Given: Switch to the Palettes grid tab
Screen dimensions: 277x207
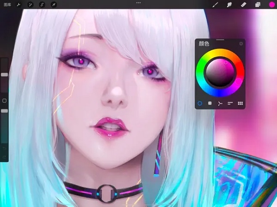Looking at the screenshot, I should click(x=240, y=103).
